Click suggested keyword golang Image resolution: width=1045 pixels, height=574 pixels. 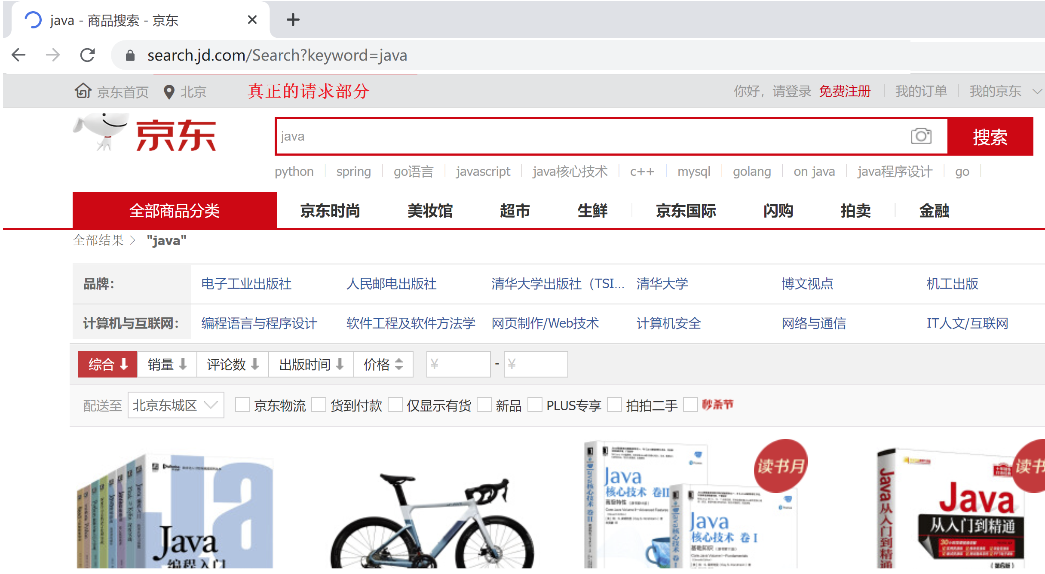coord(752,172)
